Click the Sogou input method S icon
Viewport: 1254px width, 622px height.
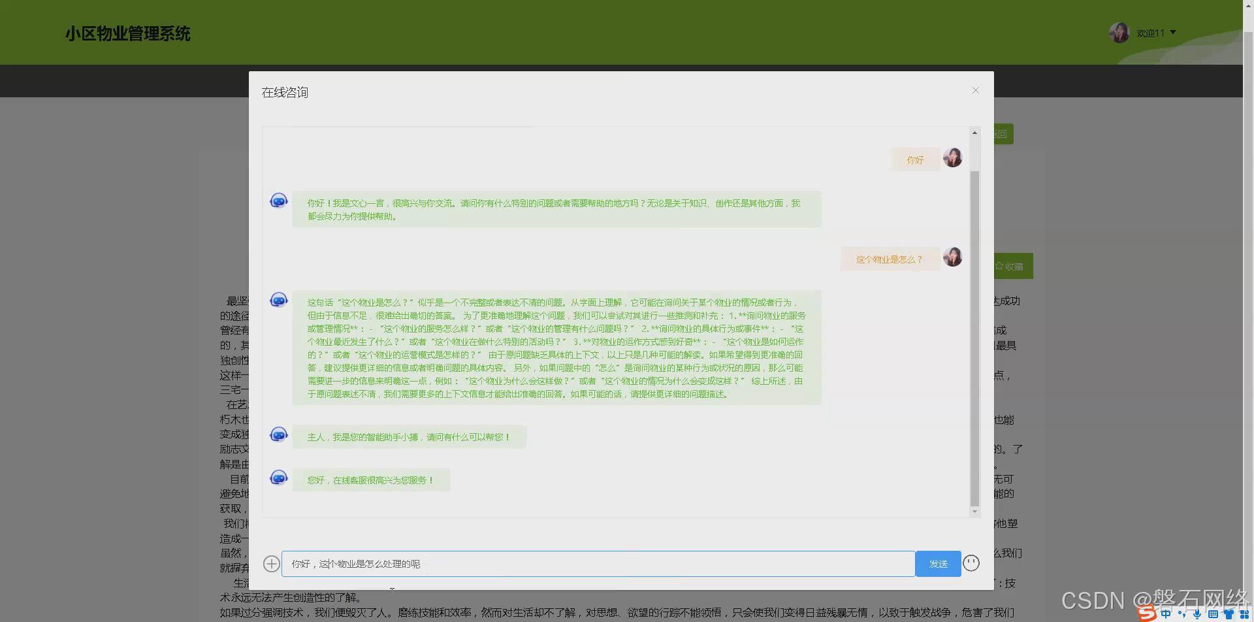click(x=1147, y=614)
